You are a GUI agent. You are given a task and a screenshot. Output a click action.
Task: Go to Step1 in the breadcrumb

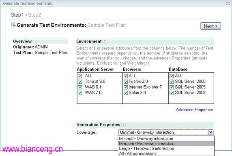(17, 15)
